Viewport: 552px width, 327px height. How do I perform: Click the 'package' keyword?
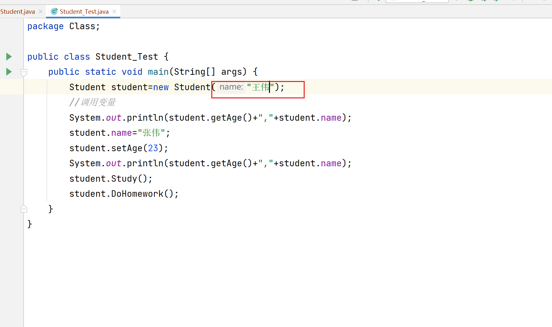(46, 26)
